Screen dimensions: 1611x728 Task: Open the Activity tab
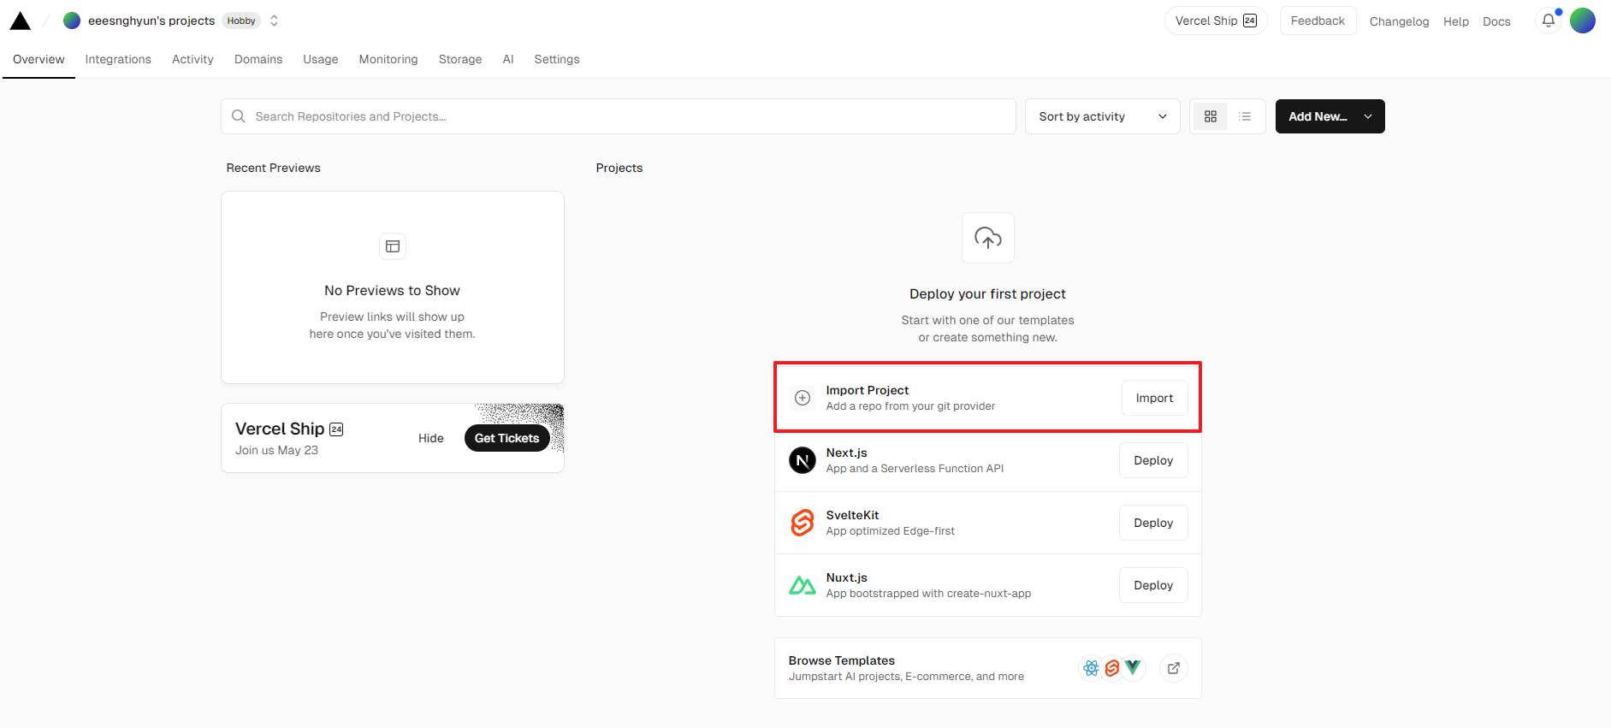[192, 59]
